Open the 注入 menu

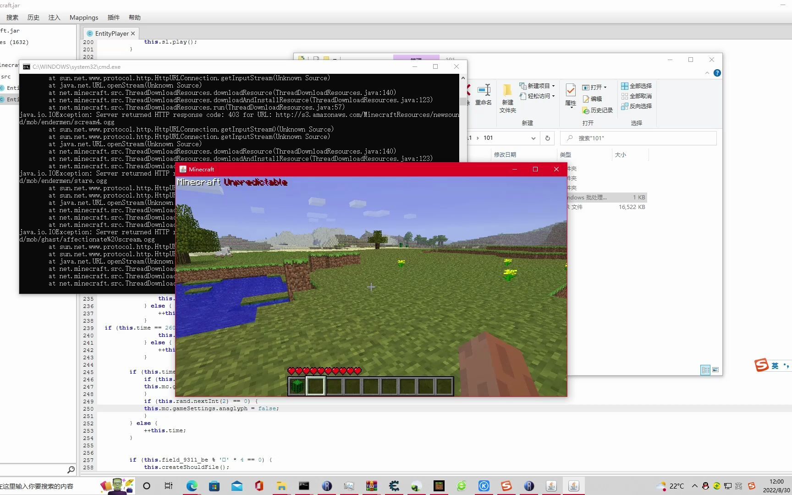coord(54,17)
